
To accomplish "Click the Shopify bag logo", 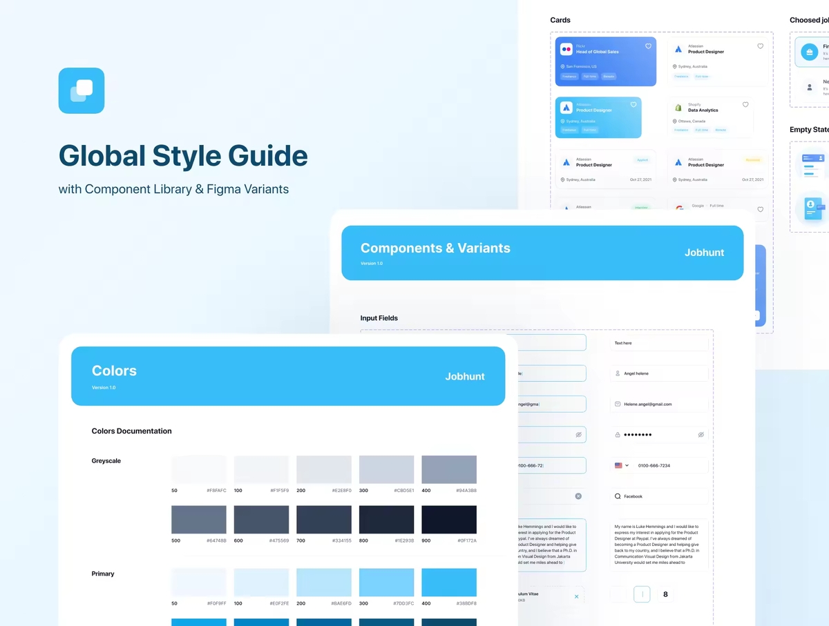I will tap(678, 108).
